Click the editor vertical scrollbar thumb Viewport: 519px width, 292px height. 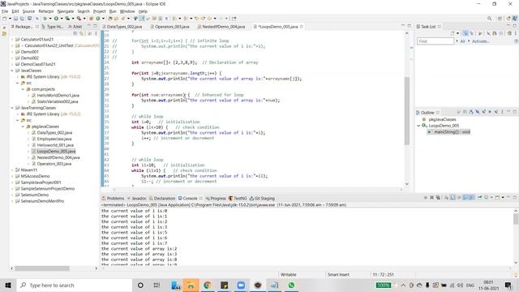tap(407, 110)
